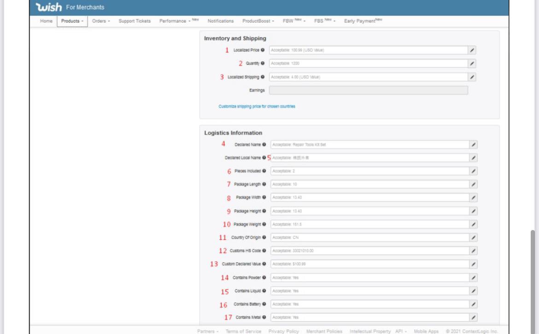Open the Products dropdown menu
This screenshot has width=539, height=334.
point(72,21)
